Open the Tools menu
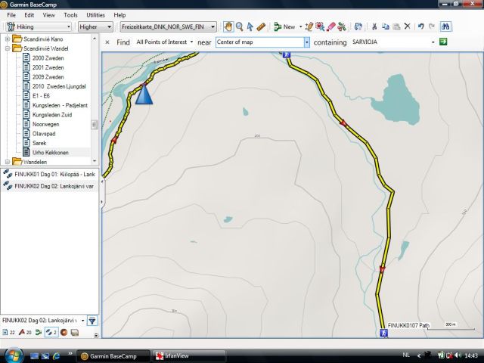Image resolution: width=484 pixels, height=363 pixels. coord(70,14)
